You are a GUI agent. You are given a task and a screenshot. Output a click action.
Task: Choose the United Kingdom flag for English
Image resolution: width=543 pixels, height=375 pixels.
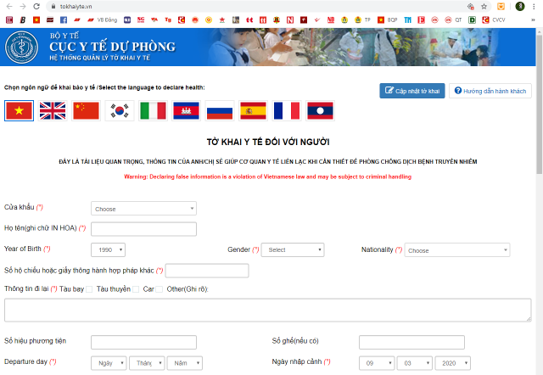[x=53, y=110]
